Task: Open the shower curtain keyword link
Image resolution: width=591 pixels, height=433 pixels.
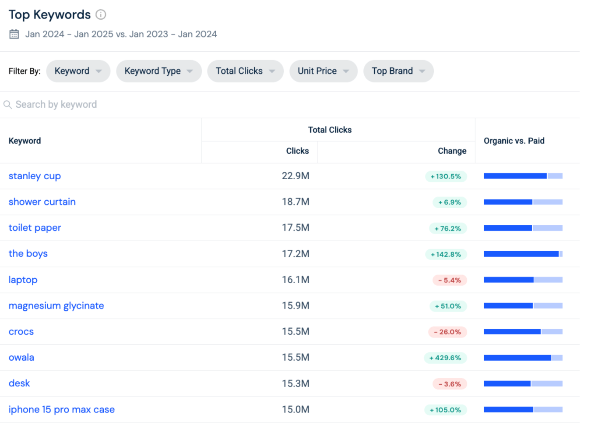Action: tap(42, 202)
